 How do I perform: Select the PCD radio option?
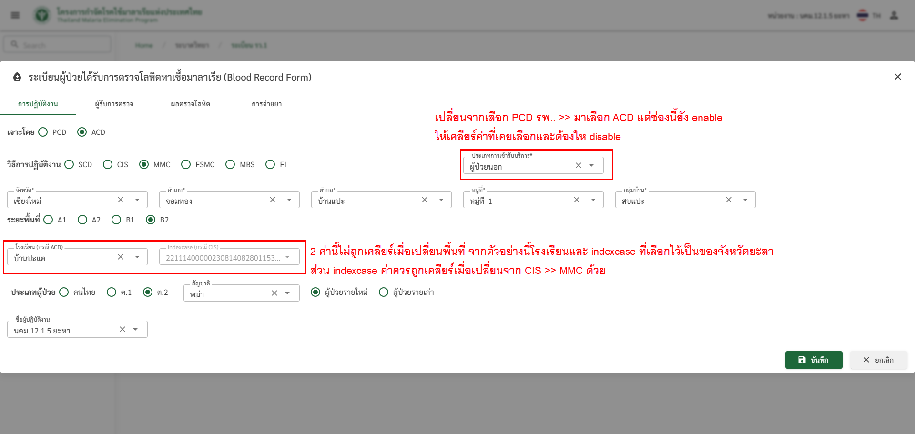[x=43, y=132]
